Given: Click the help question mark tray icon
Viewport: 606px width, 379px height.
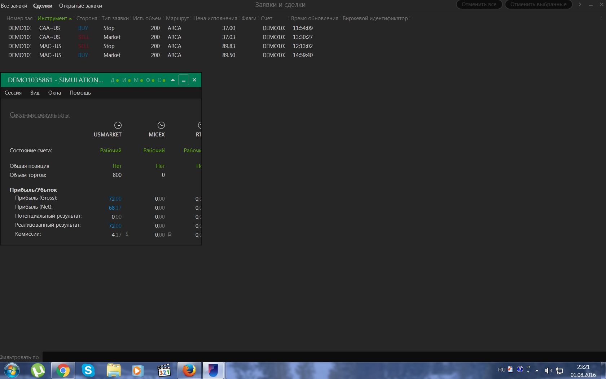Looking at the screenshot, I should point(520,369).
